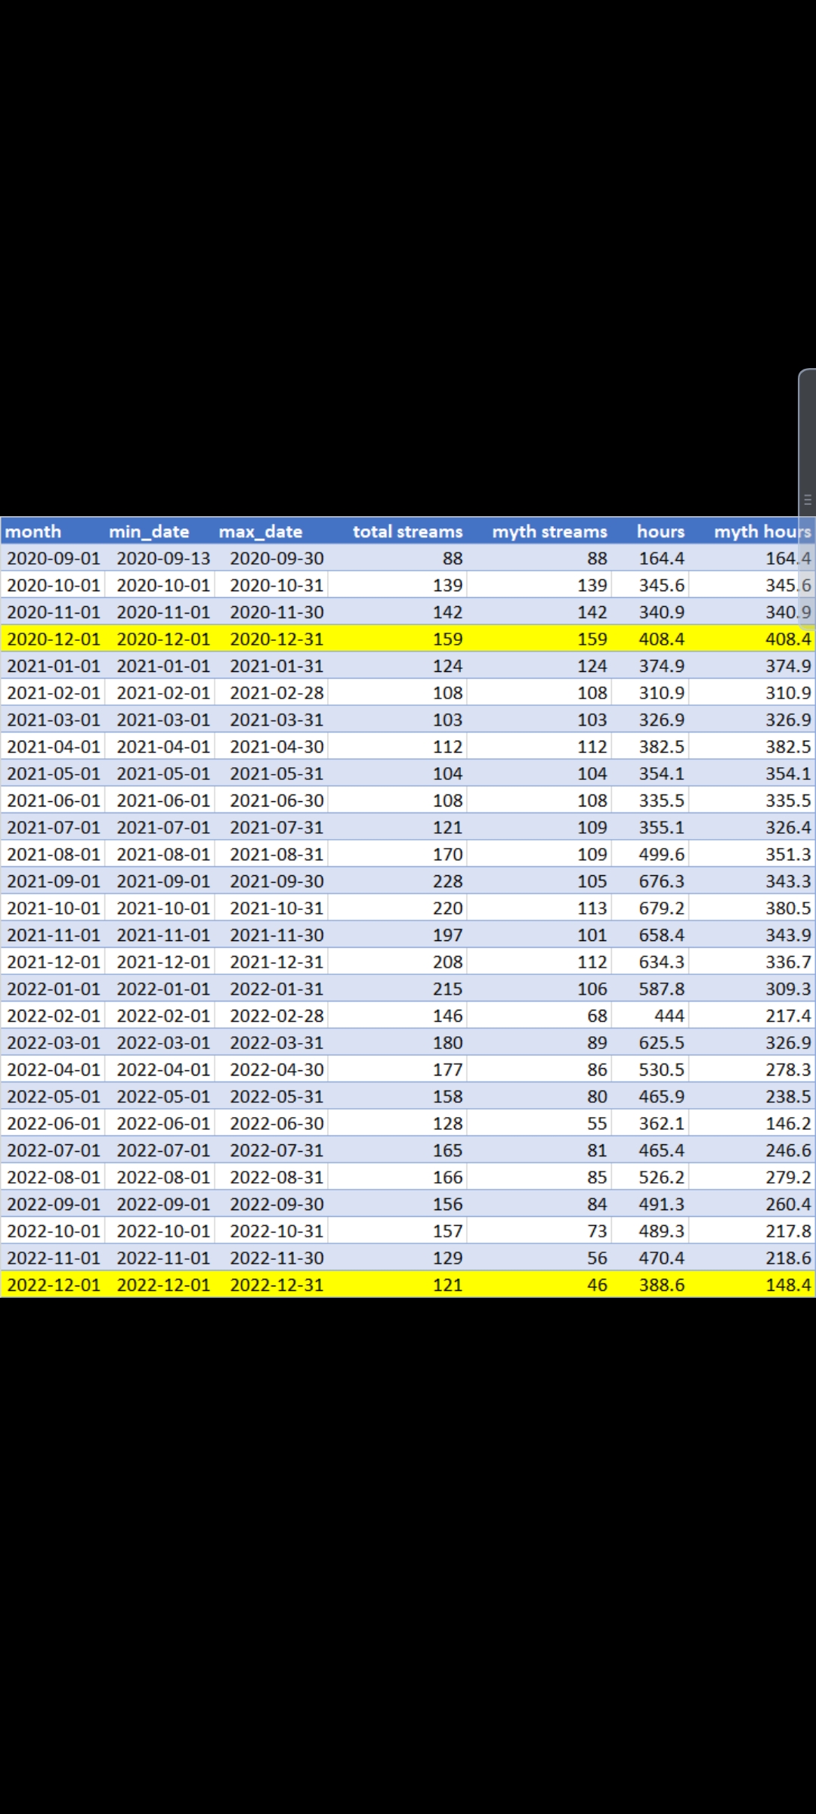
Task: Click myth hours "382.5" in last column
Action: point(788,747)
